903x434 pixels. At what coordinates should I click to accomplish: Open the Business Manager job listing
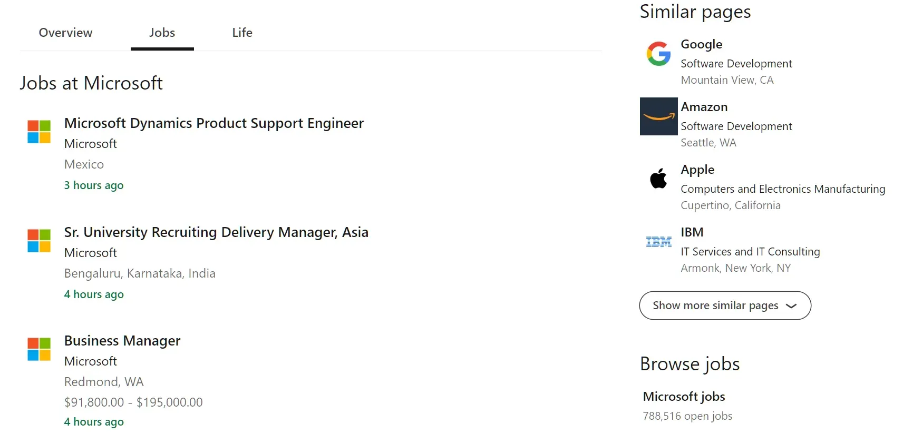122,341
